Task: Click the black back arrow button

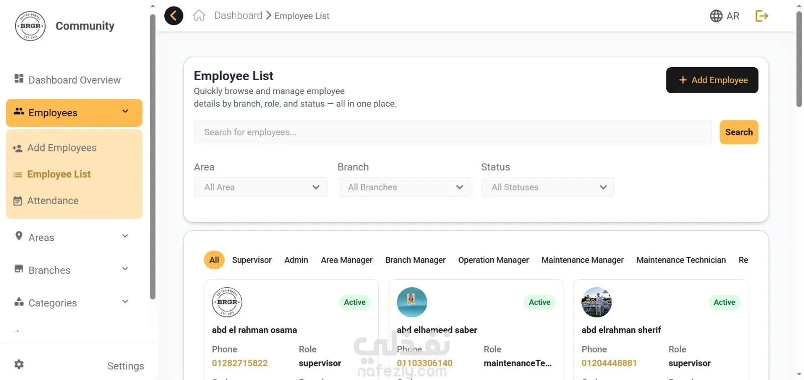Action: point(174,16)
